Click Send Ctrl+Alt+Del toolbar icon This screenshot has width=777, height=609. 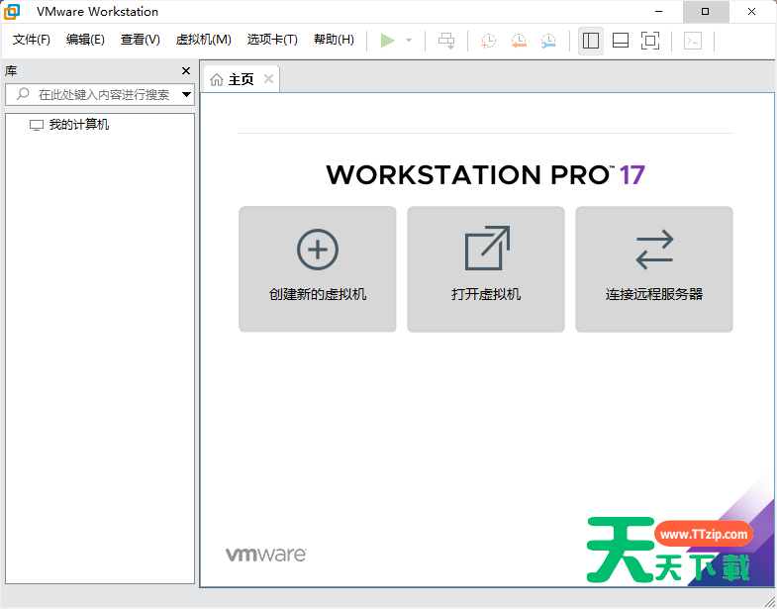point(446,41)
